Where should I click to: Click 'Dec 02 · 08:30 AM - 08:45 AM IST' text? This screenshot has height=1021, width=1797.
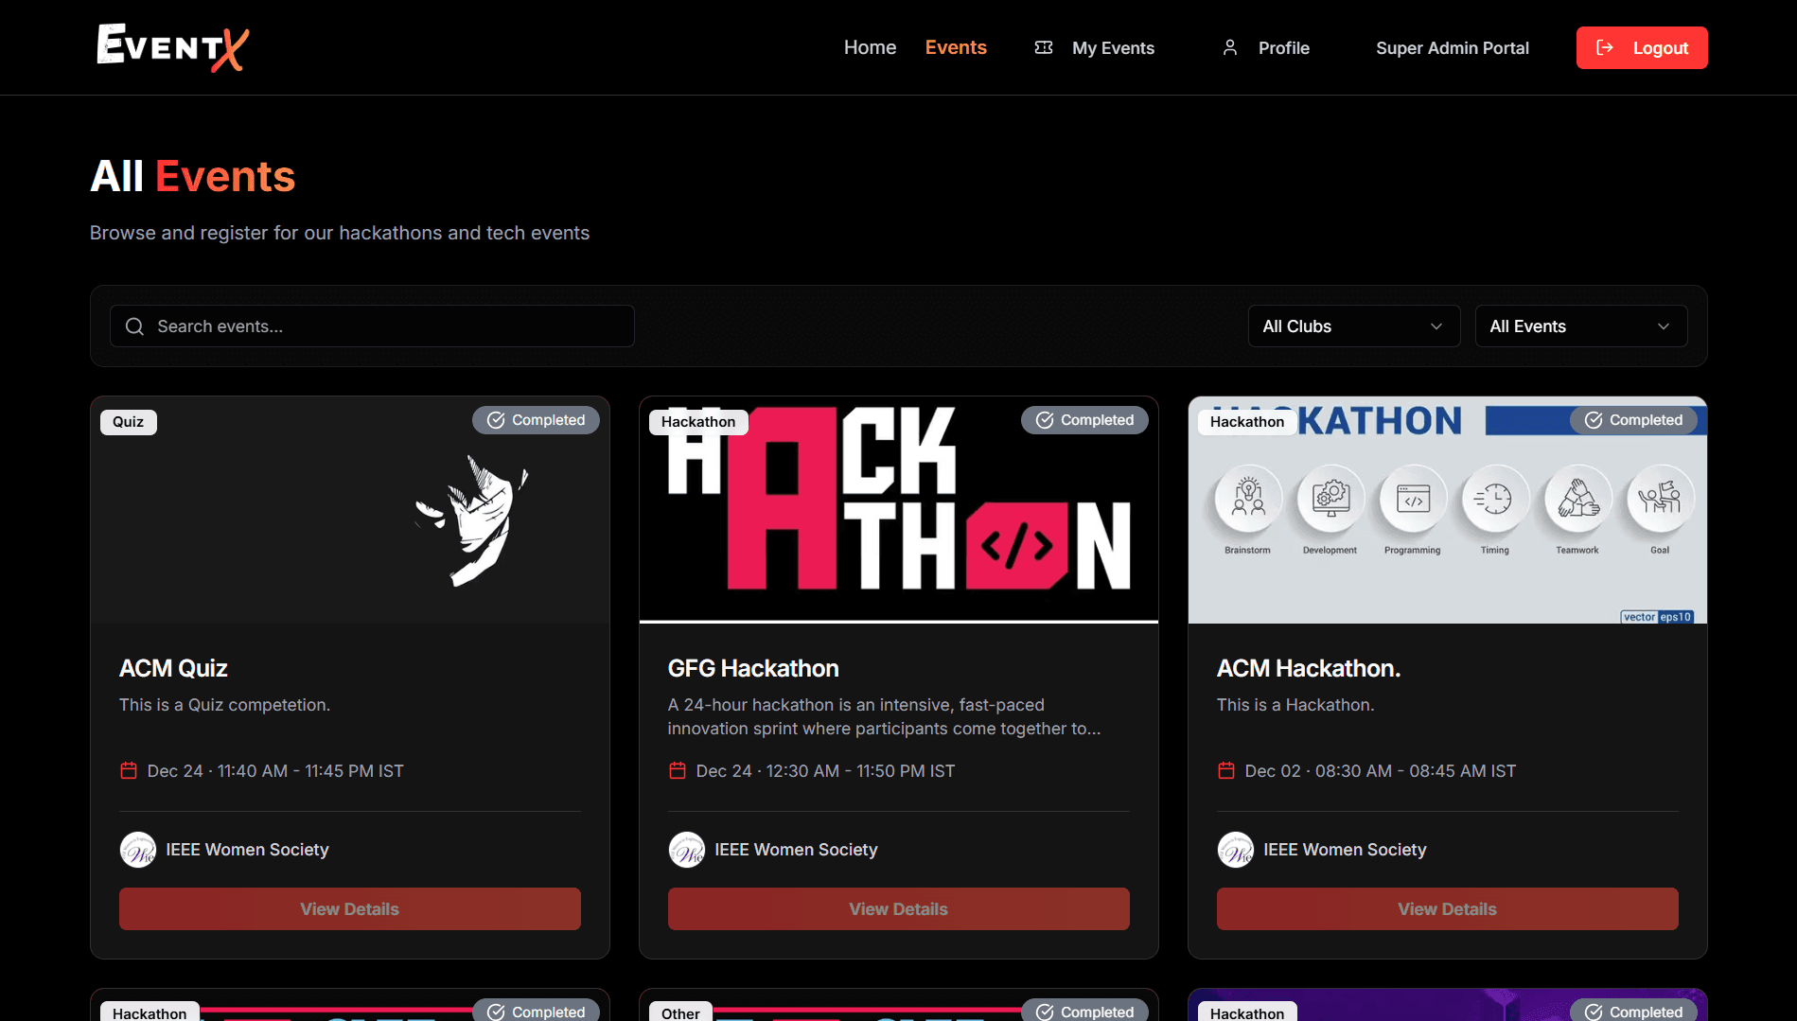click(1381, 771)
